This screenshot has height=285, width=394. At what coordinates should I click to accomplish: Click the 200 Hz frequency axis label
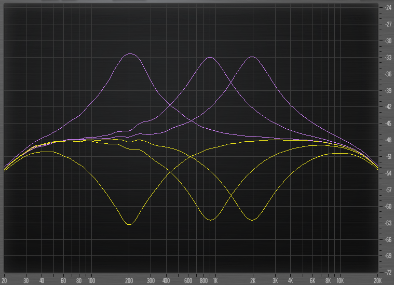point(129,281)
